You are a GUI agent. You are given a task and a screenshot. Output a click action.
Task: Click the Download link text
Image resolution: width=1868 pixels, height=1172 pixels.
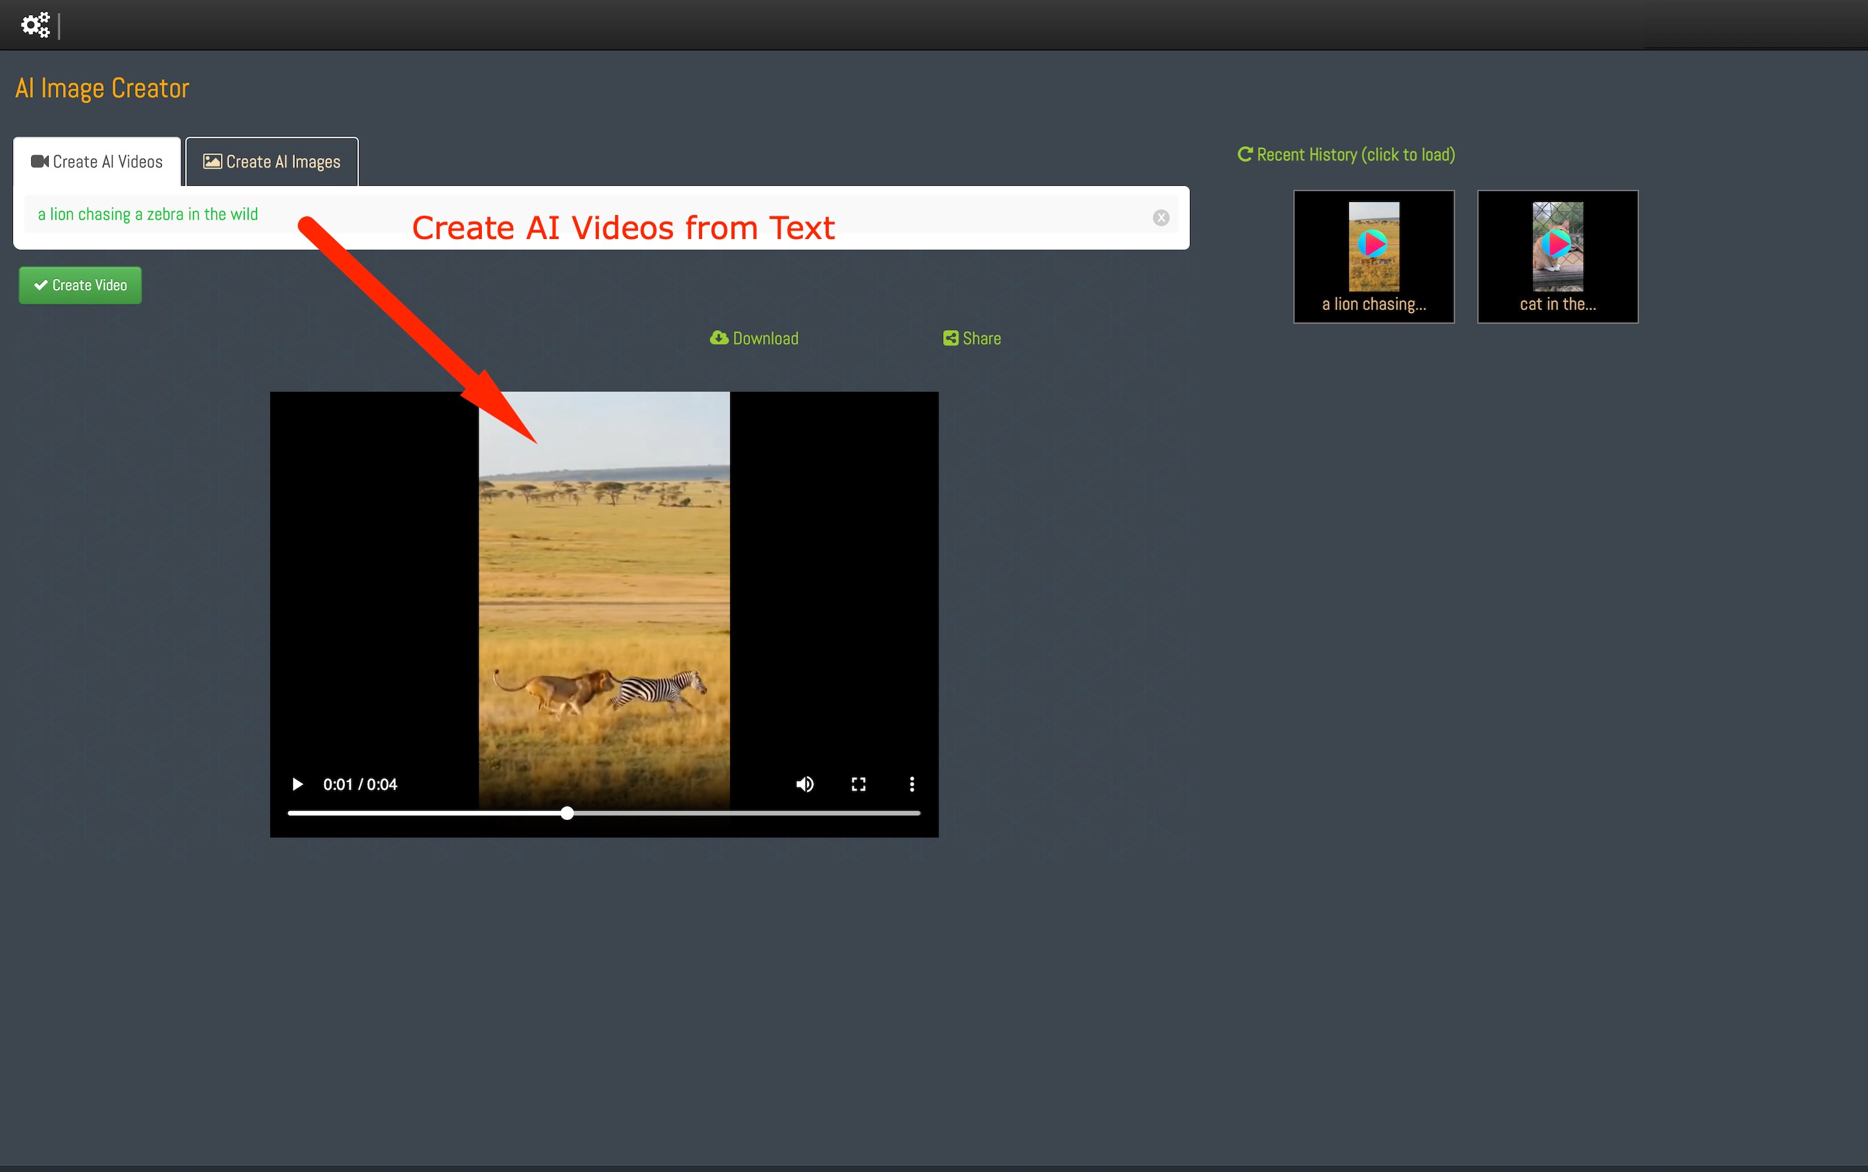(x=766, y=338)
